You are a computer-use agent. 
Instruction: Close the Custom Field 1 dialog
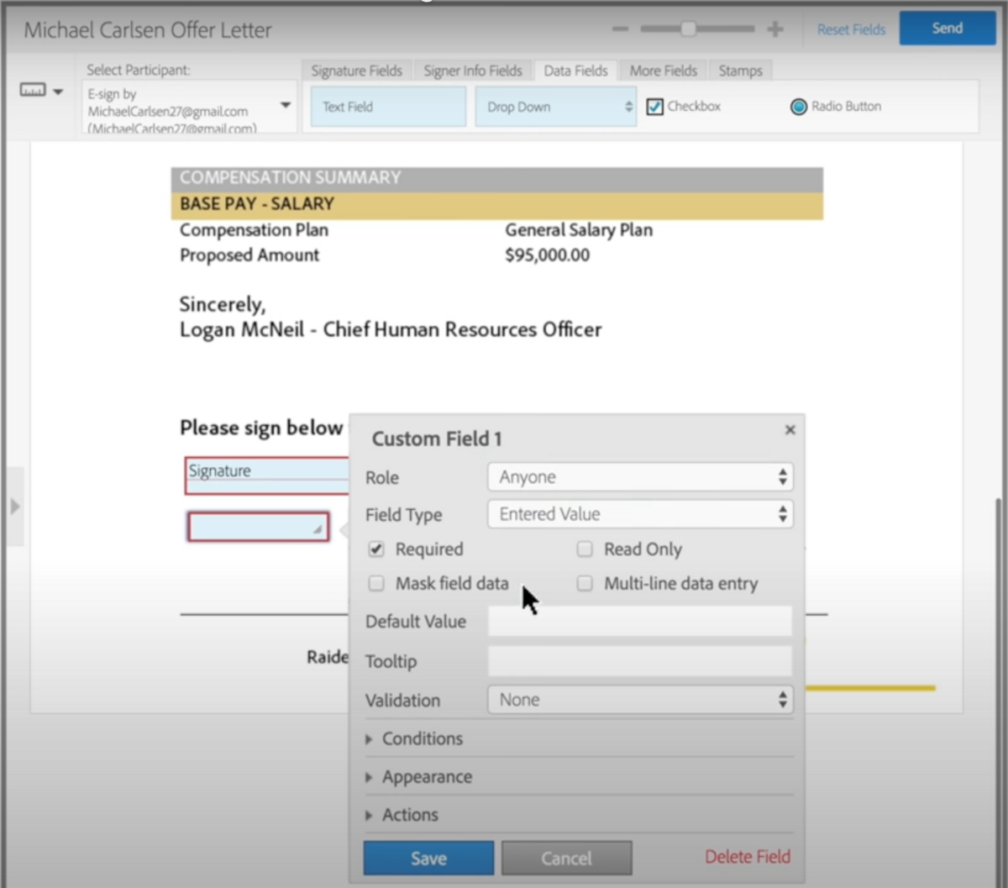[790, 429]
